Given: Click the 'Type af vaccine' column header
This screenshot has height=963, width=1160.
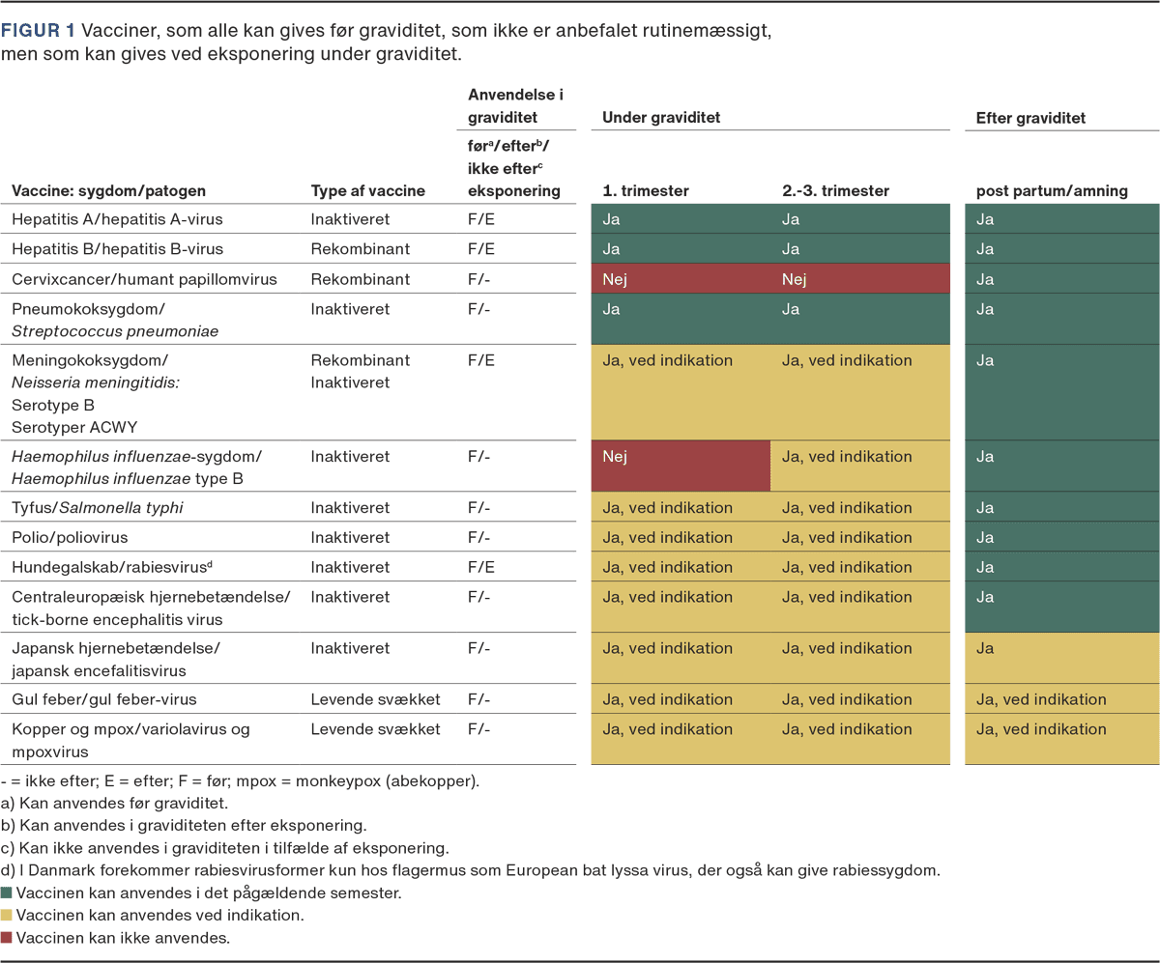Looking at the screenshot, I should 367,191.
